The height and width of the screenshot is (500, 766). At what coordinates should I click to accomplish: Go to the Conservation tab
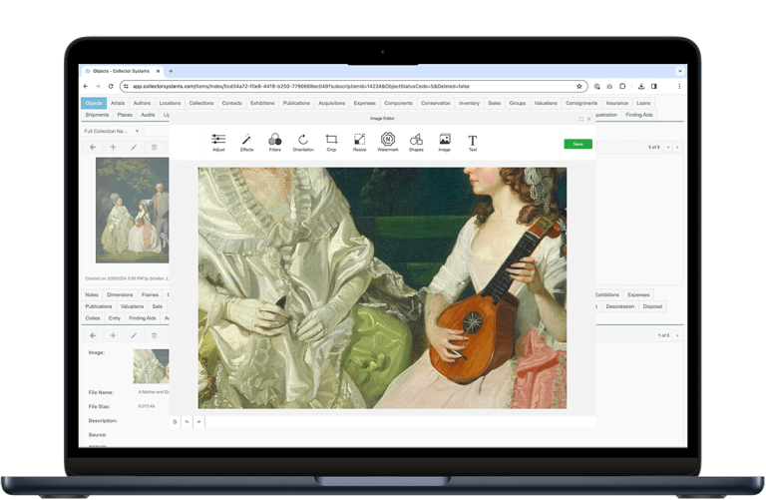[x=435, y=103]
